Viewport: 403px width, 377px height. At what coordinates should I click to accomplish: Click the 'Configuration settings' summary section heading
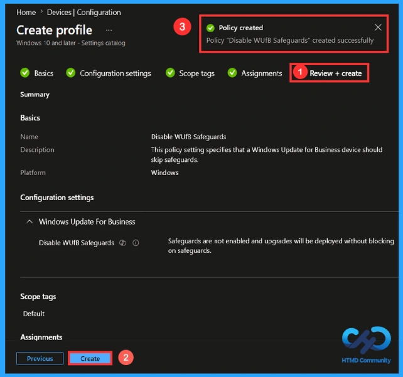point(57,198)
